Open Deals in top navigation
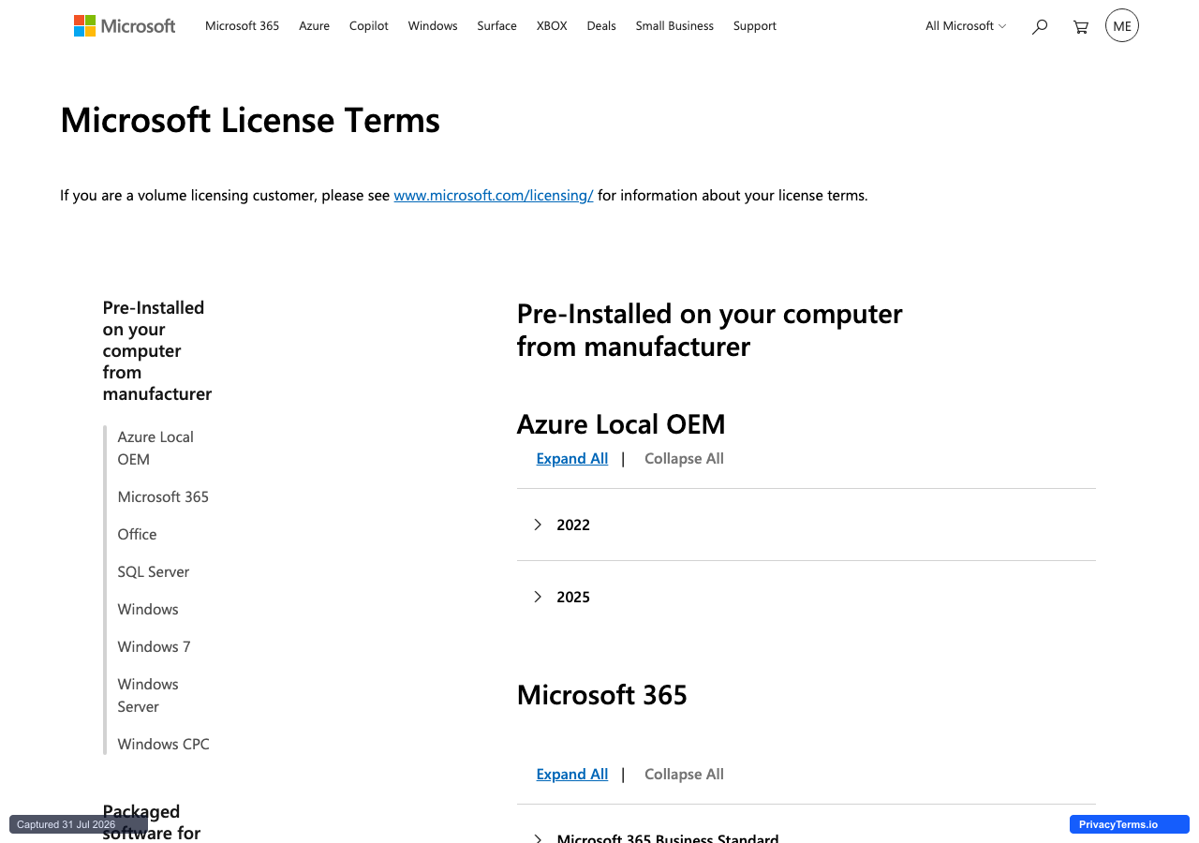Viewport: 1199px width, 843px height. click(x=601, y=26)
